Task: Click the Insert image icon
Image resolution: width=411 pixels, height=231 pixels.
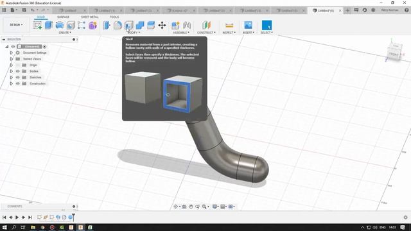Action: coord(248,25)
